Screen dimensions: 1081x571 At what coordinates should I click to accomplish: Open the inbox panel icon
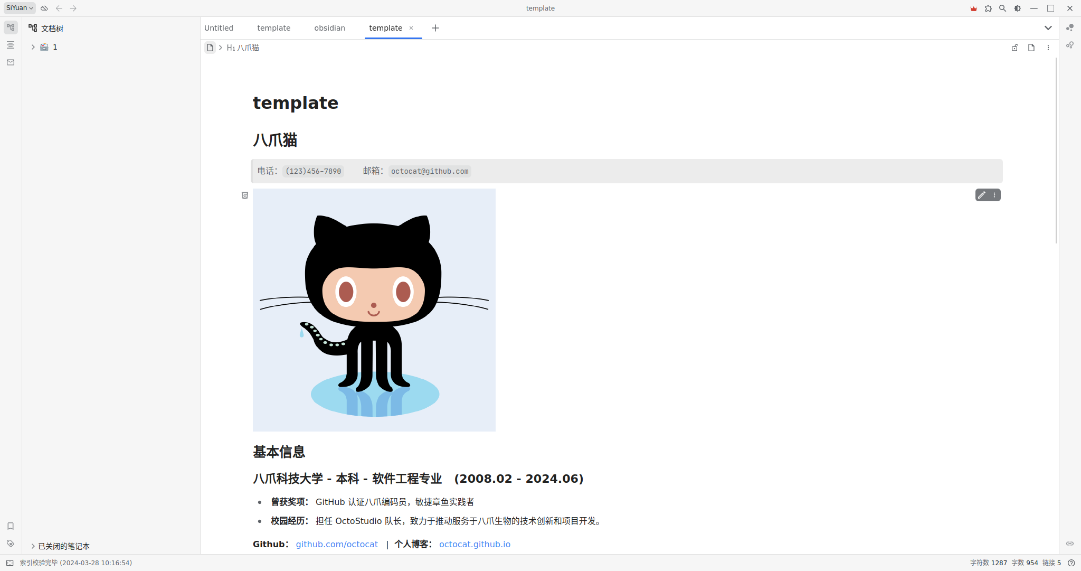pos(11,62)
